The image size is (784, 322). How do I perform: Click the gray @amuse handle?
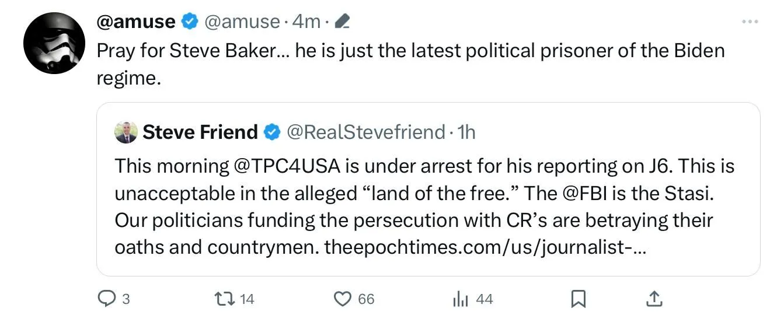[x=241, y=22]
